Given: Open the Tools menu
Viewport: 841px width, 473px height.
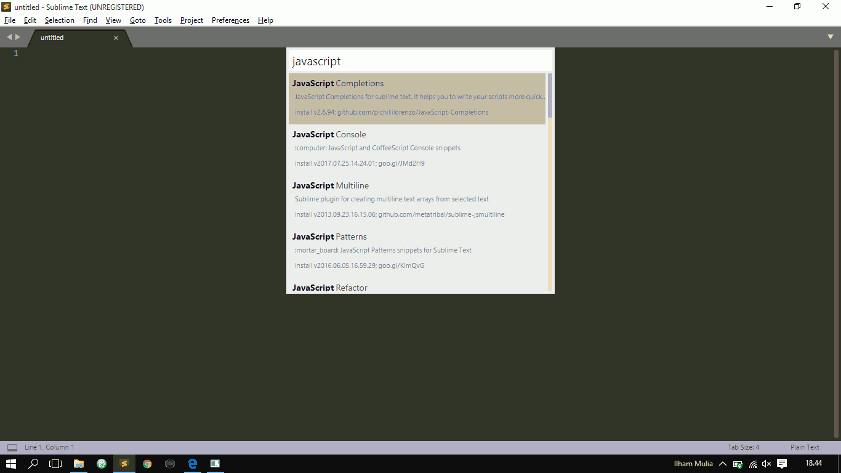Looking at the screenshot, I should click(x=163, y=20).
